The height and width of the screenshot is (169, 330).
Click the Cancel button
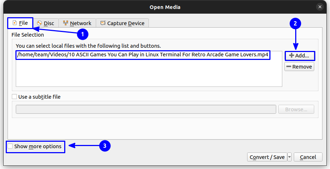308,157
